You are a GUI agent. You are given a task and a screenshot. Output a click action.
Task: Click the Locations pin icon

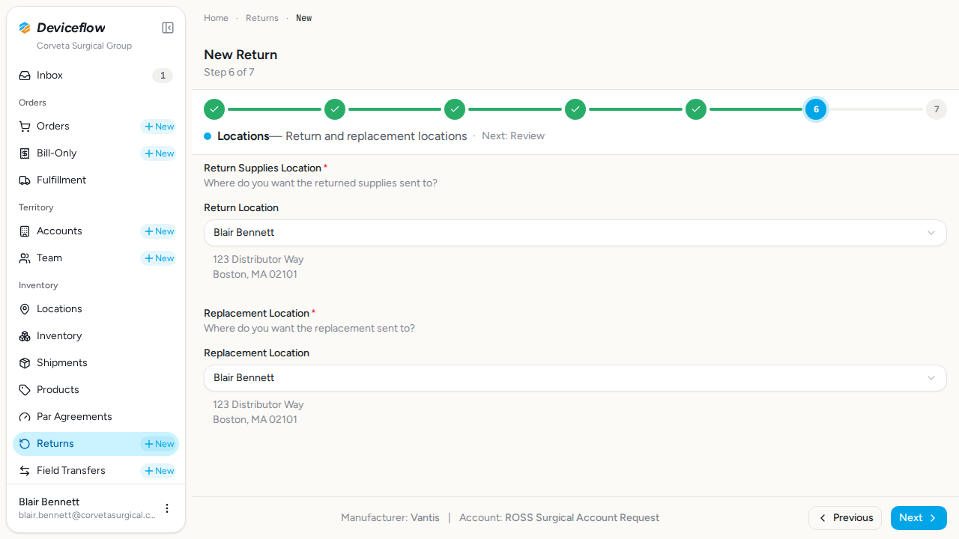[x=25, y=309]
